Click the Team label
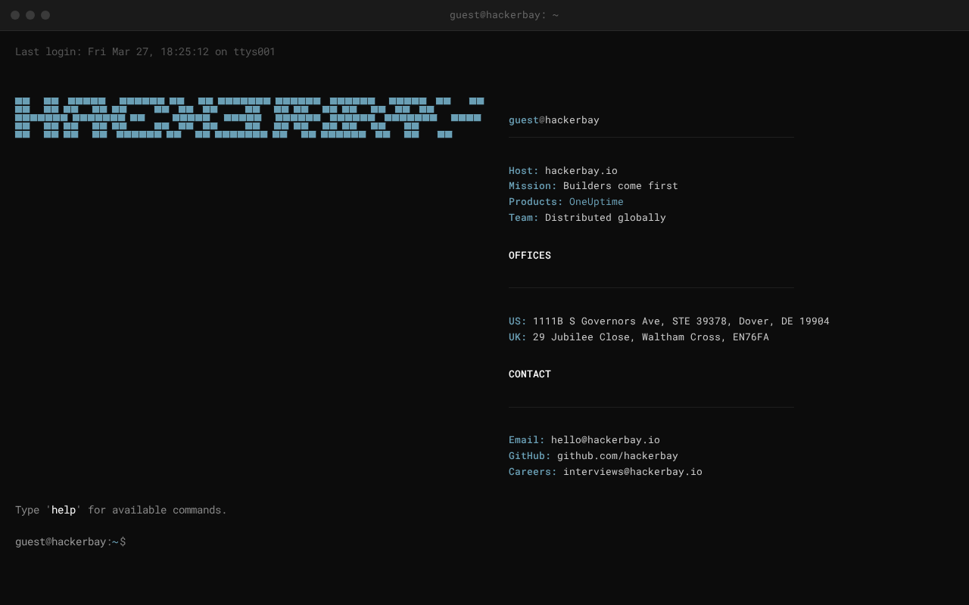Screen dimensions: 969x605 (x=524, y=218)
